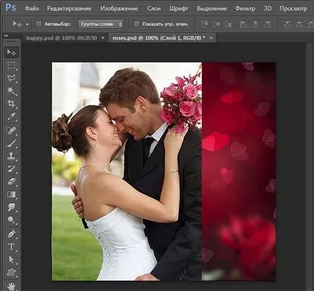Select the Rectangular Marquee tool
Viewport: 314px width, 291px height.
tap(12, 65)
